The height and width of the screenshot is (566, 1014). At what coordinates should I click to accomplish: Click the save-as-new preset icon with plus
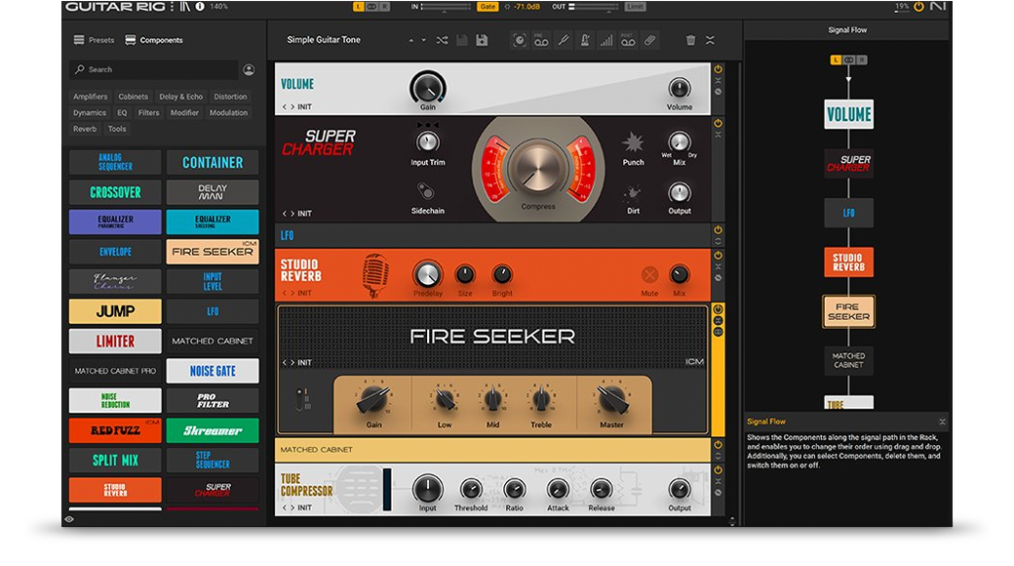pos(482,40)
